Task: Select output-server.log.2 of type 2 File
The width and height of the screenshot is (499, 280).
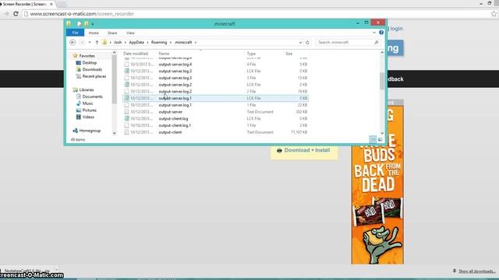Action: point(215,92)
